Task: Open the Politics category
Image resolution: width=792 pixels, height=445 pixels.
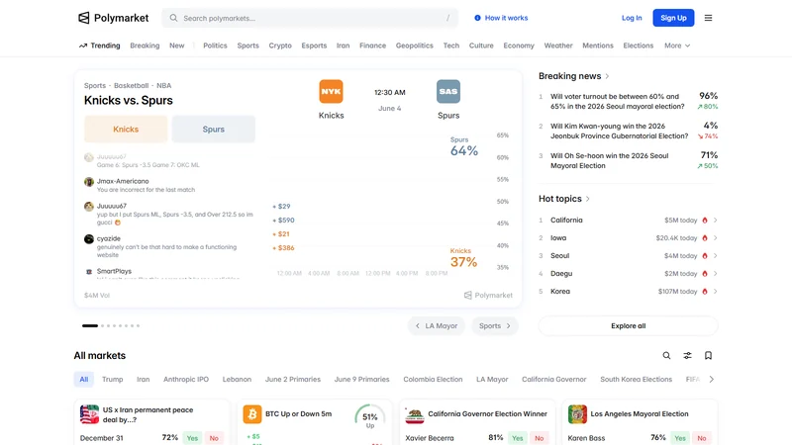Action: 215,45
